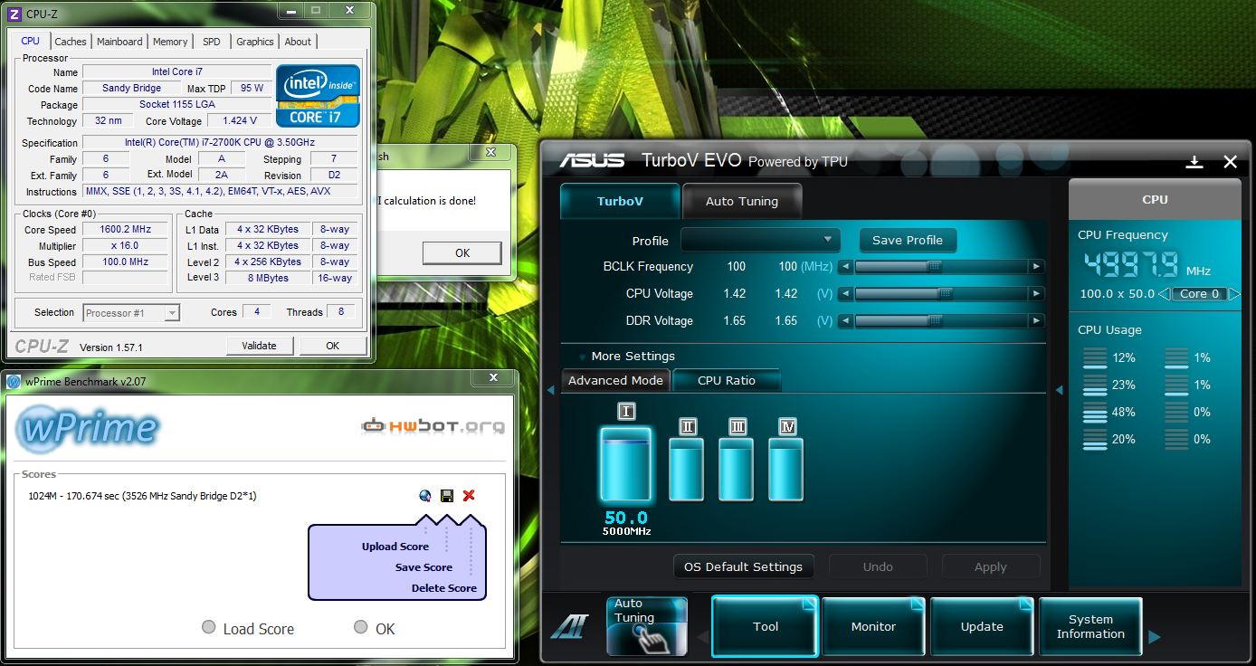
Task: Select the TurboV tab
Action: click(x=620, y=201)
